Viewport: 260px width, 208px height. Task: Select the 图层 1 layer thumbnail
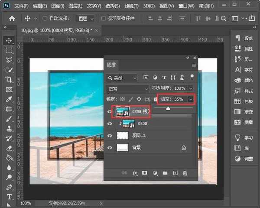(x=124, y=136)
